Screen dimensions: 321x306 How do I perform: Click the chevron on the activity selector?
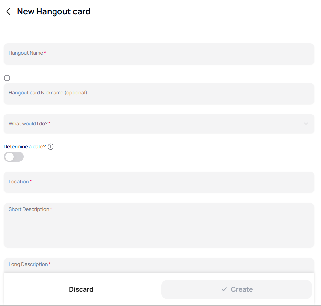pyautogui.click(x=306, y=124)
